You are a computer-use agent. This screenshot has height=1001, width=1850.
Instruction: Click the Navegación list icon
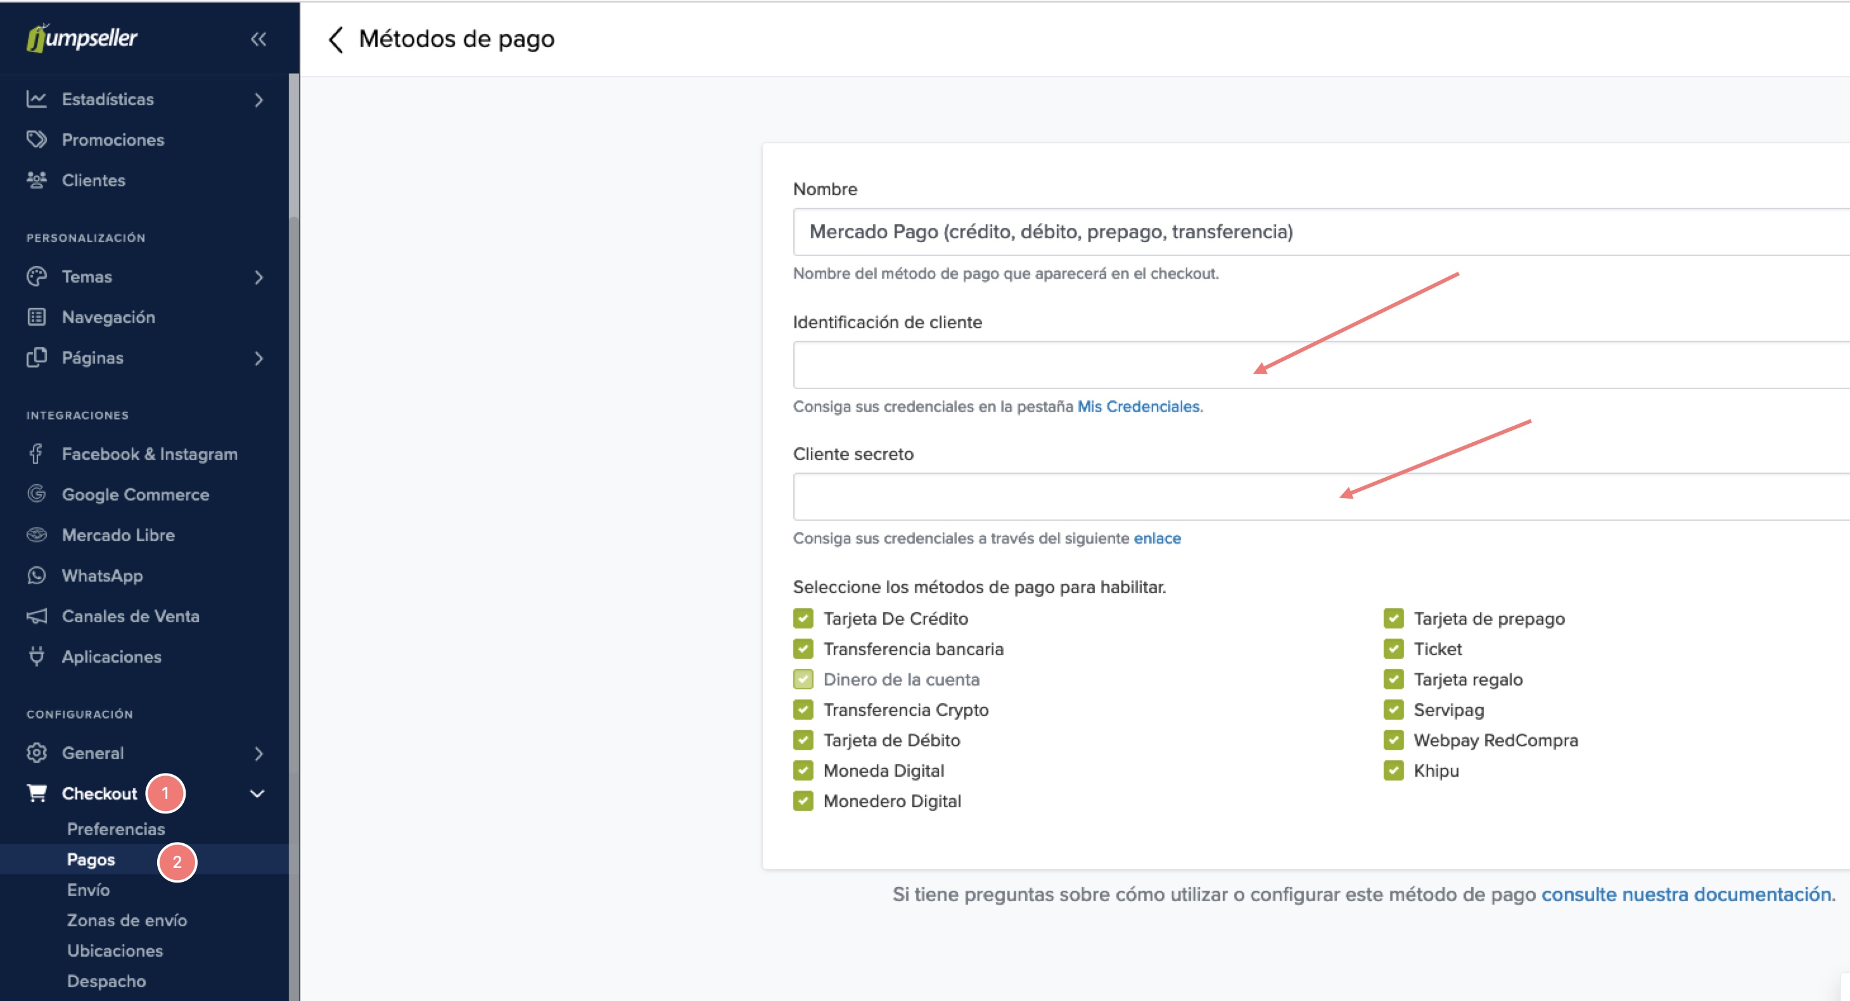[x=37, y=317]
